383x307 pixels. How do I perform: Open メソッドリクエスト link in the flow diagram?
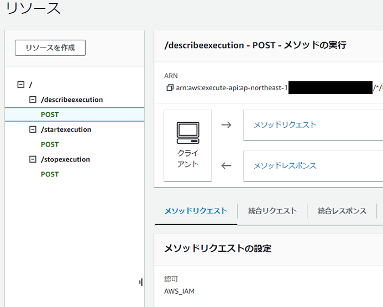[285, 125]
